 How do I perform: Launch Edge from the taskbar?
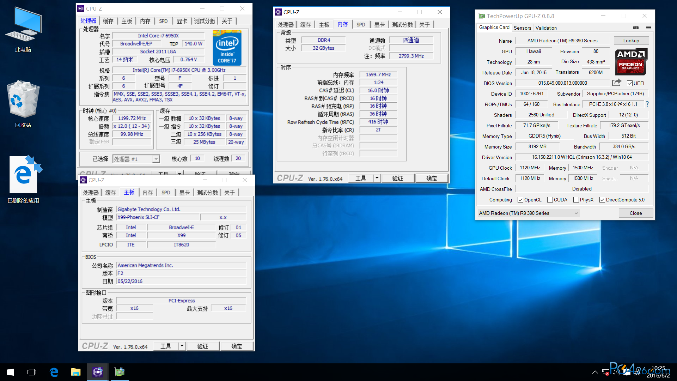click(x=54, y=372)
